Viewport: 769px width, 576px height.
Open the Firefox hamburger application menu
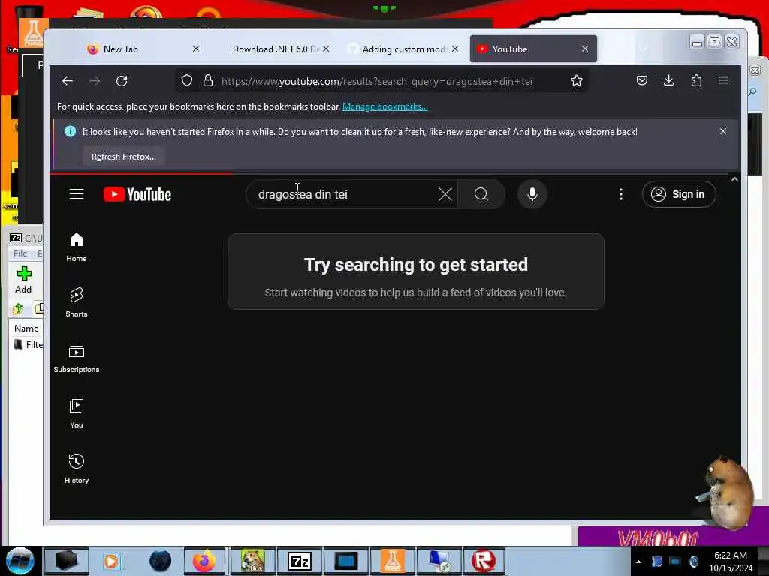(723, 80)
